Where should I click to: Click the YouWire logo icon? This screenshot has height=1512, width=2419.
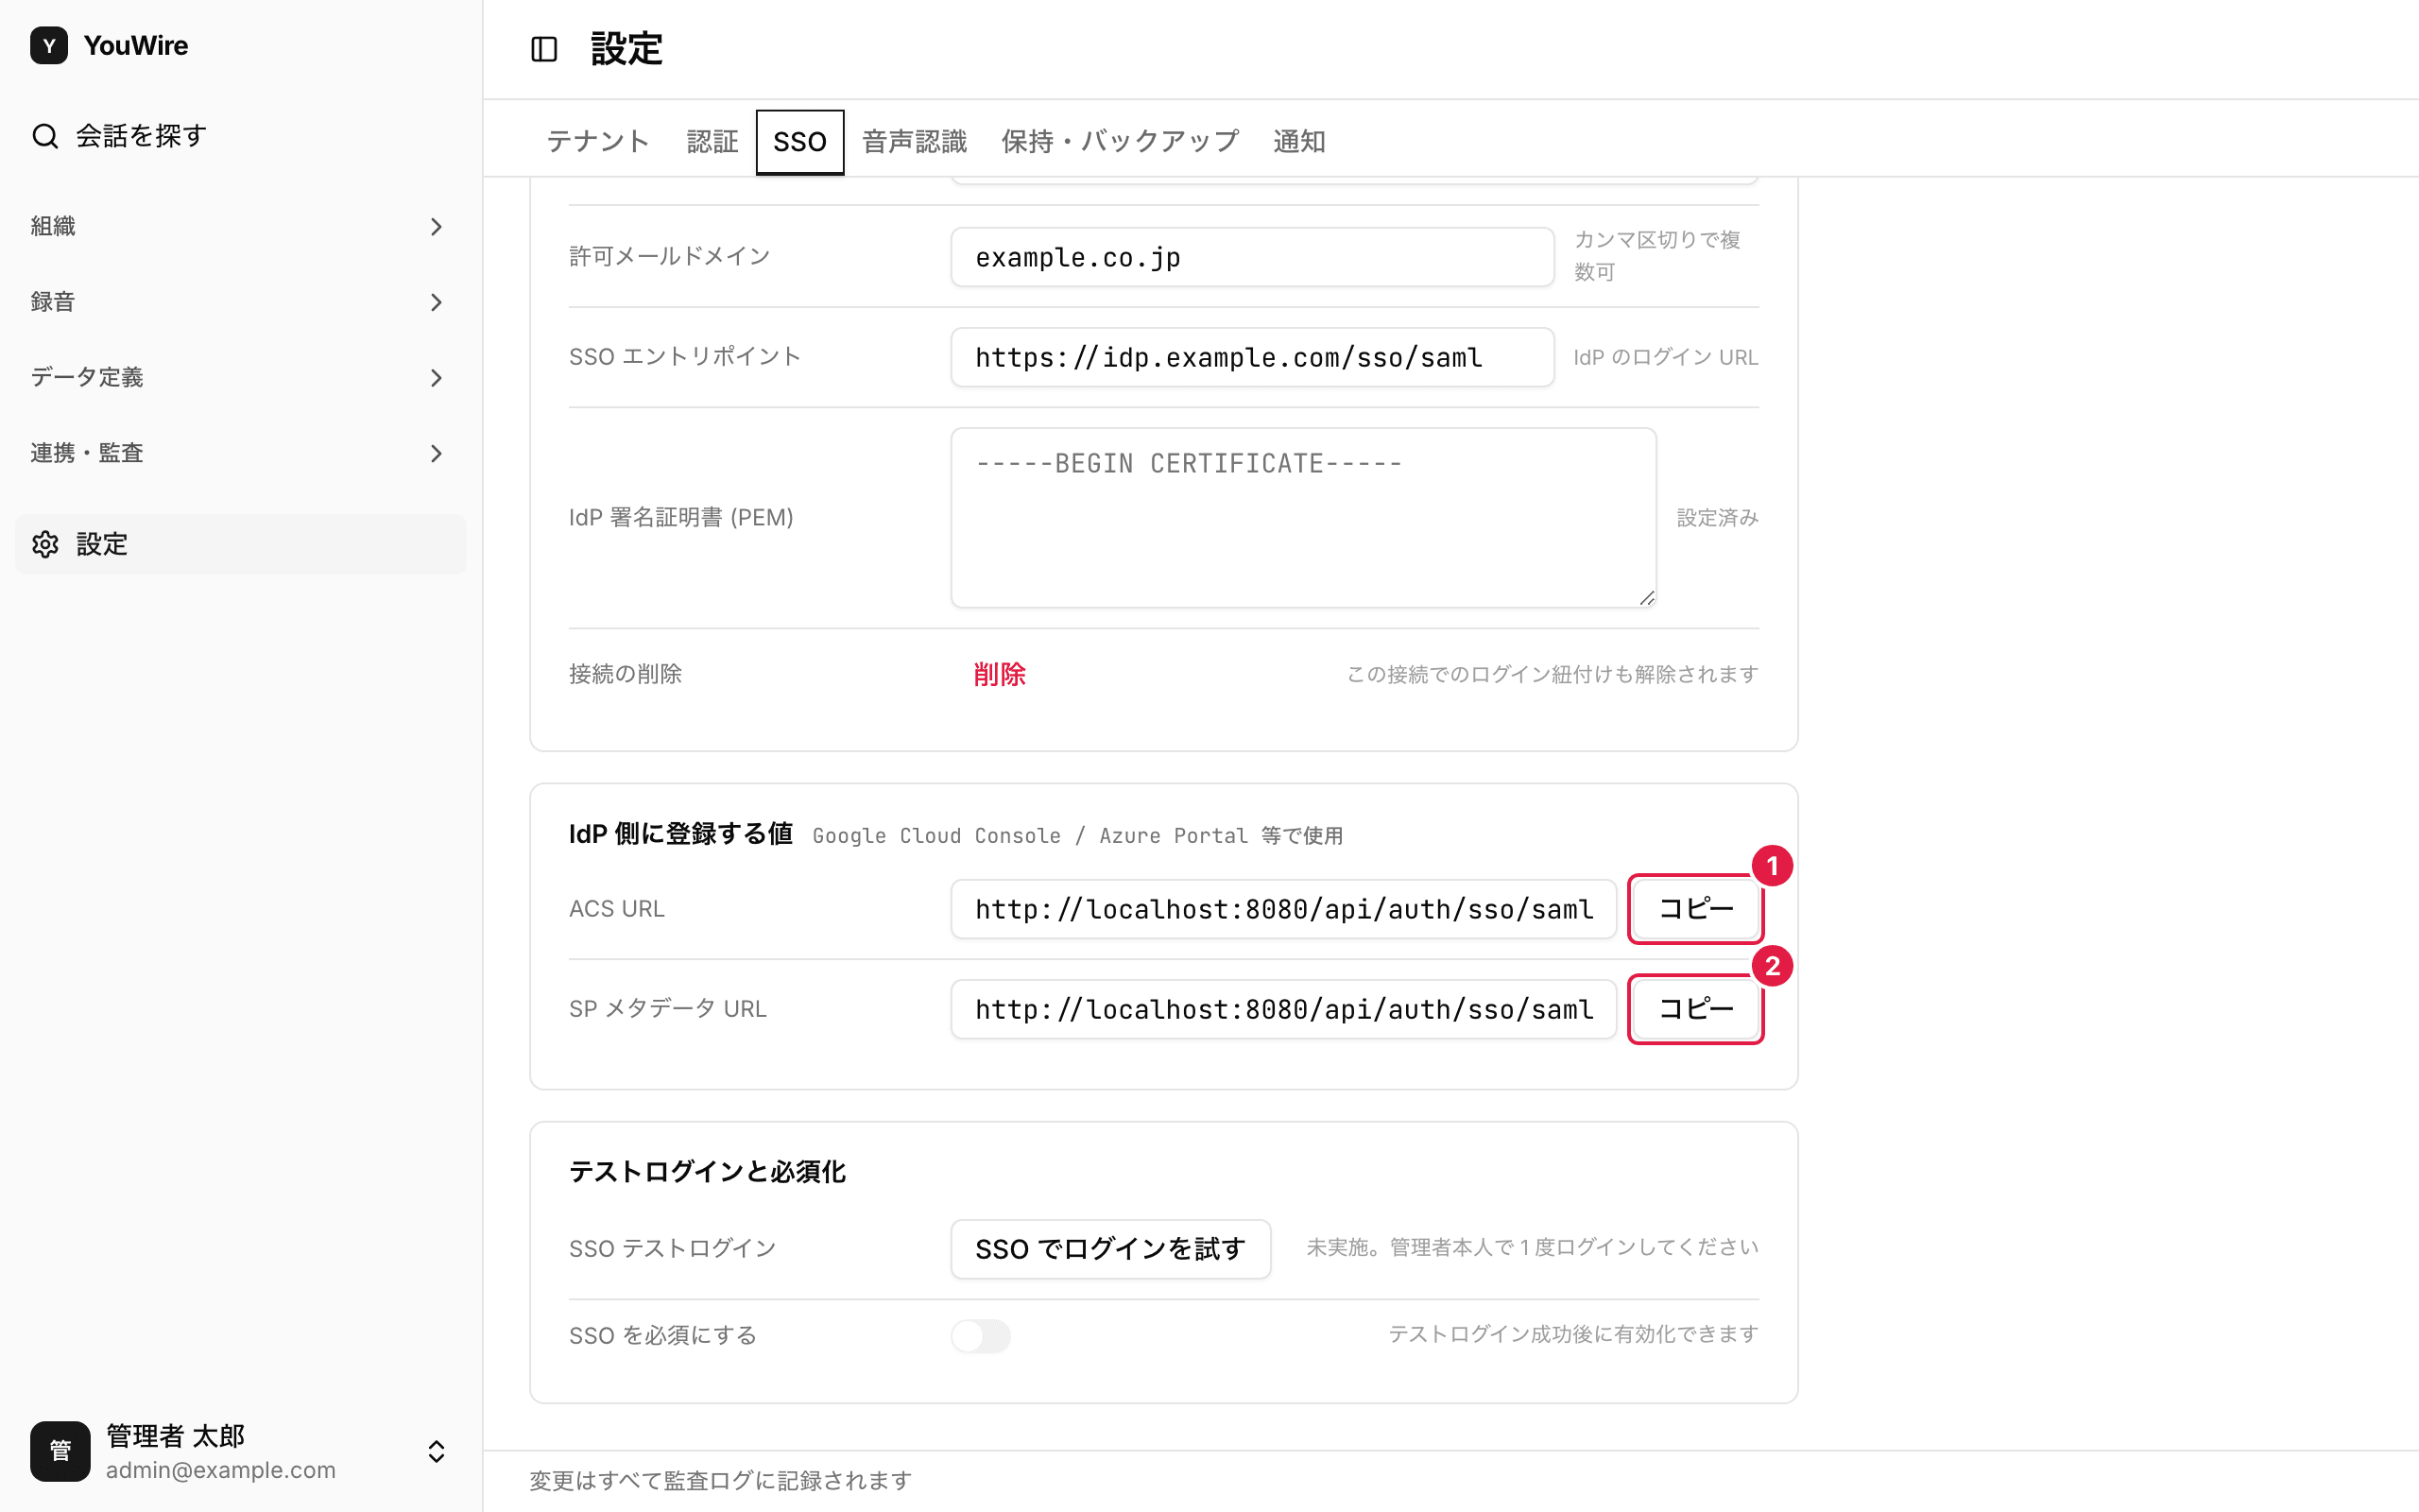tap(48, 45)
